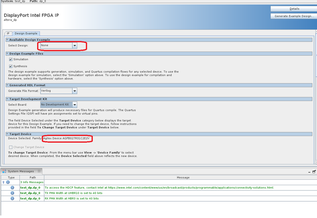317x218 pixels.
Task: Click System Messages tab icon
Action: click(x=4, y=171)
